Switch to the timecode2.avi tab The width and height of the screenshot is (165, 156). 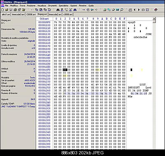[55, 14]
